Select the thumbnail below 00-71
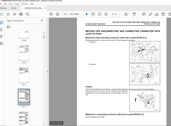The image size is (171, 126). click(24, 118)
